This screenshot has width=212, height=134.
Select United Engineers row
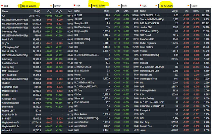[175, 43]
